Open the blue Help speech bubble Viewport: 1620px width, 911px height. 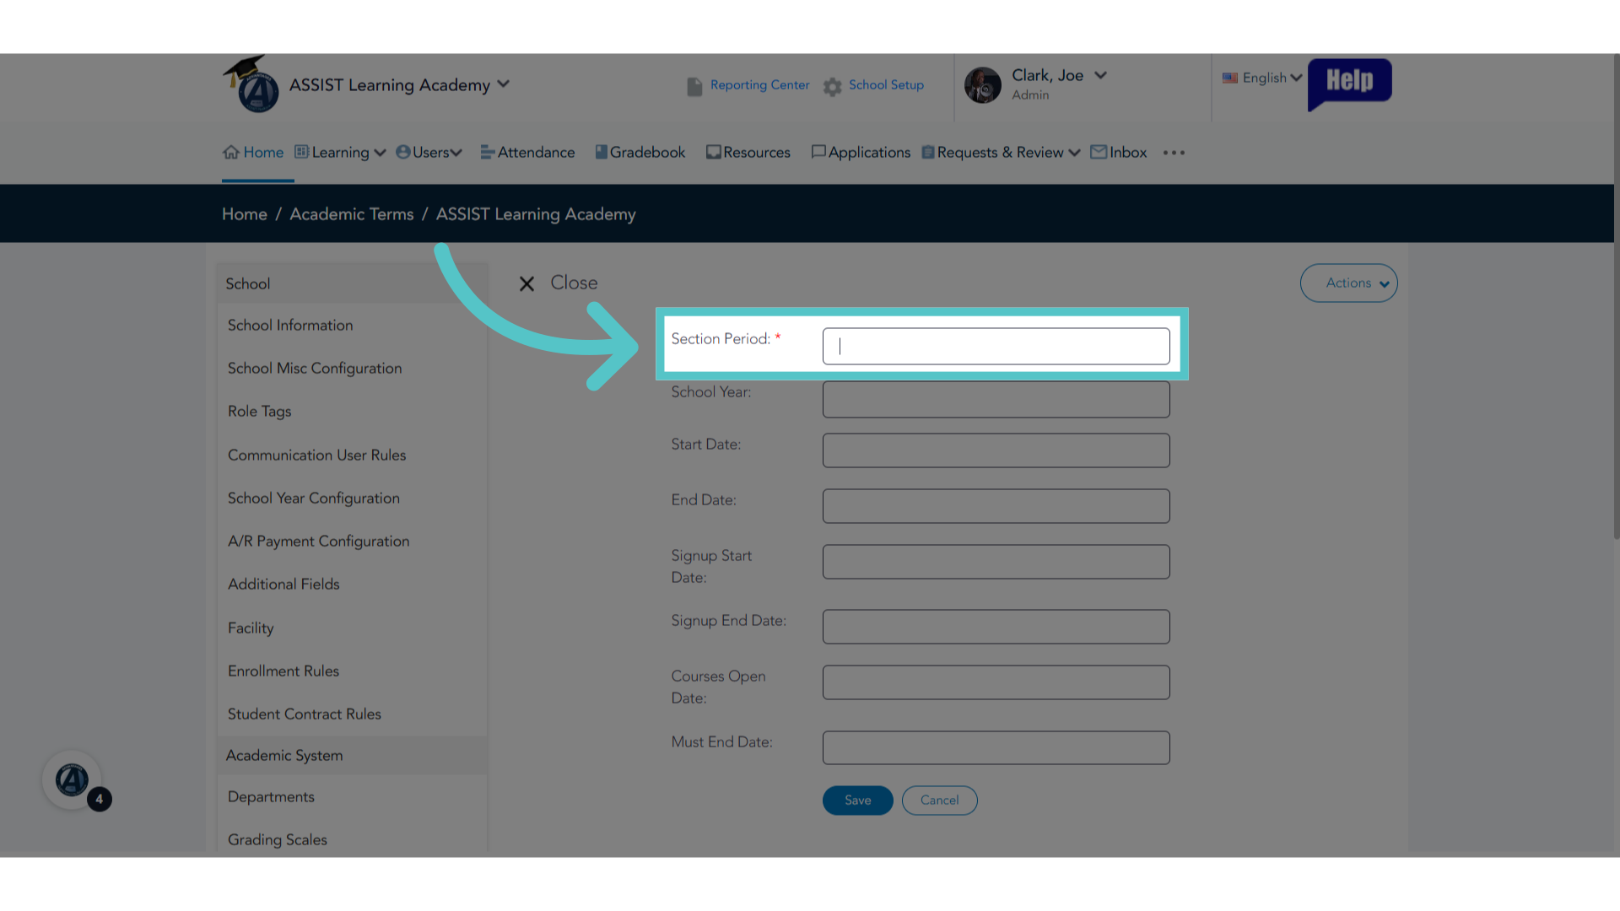[x=1349, y=83]
